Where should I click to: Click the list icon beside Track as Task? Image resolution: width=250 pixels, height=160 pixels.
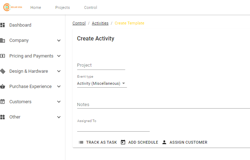click(81, 142)
